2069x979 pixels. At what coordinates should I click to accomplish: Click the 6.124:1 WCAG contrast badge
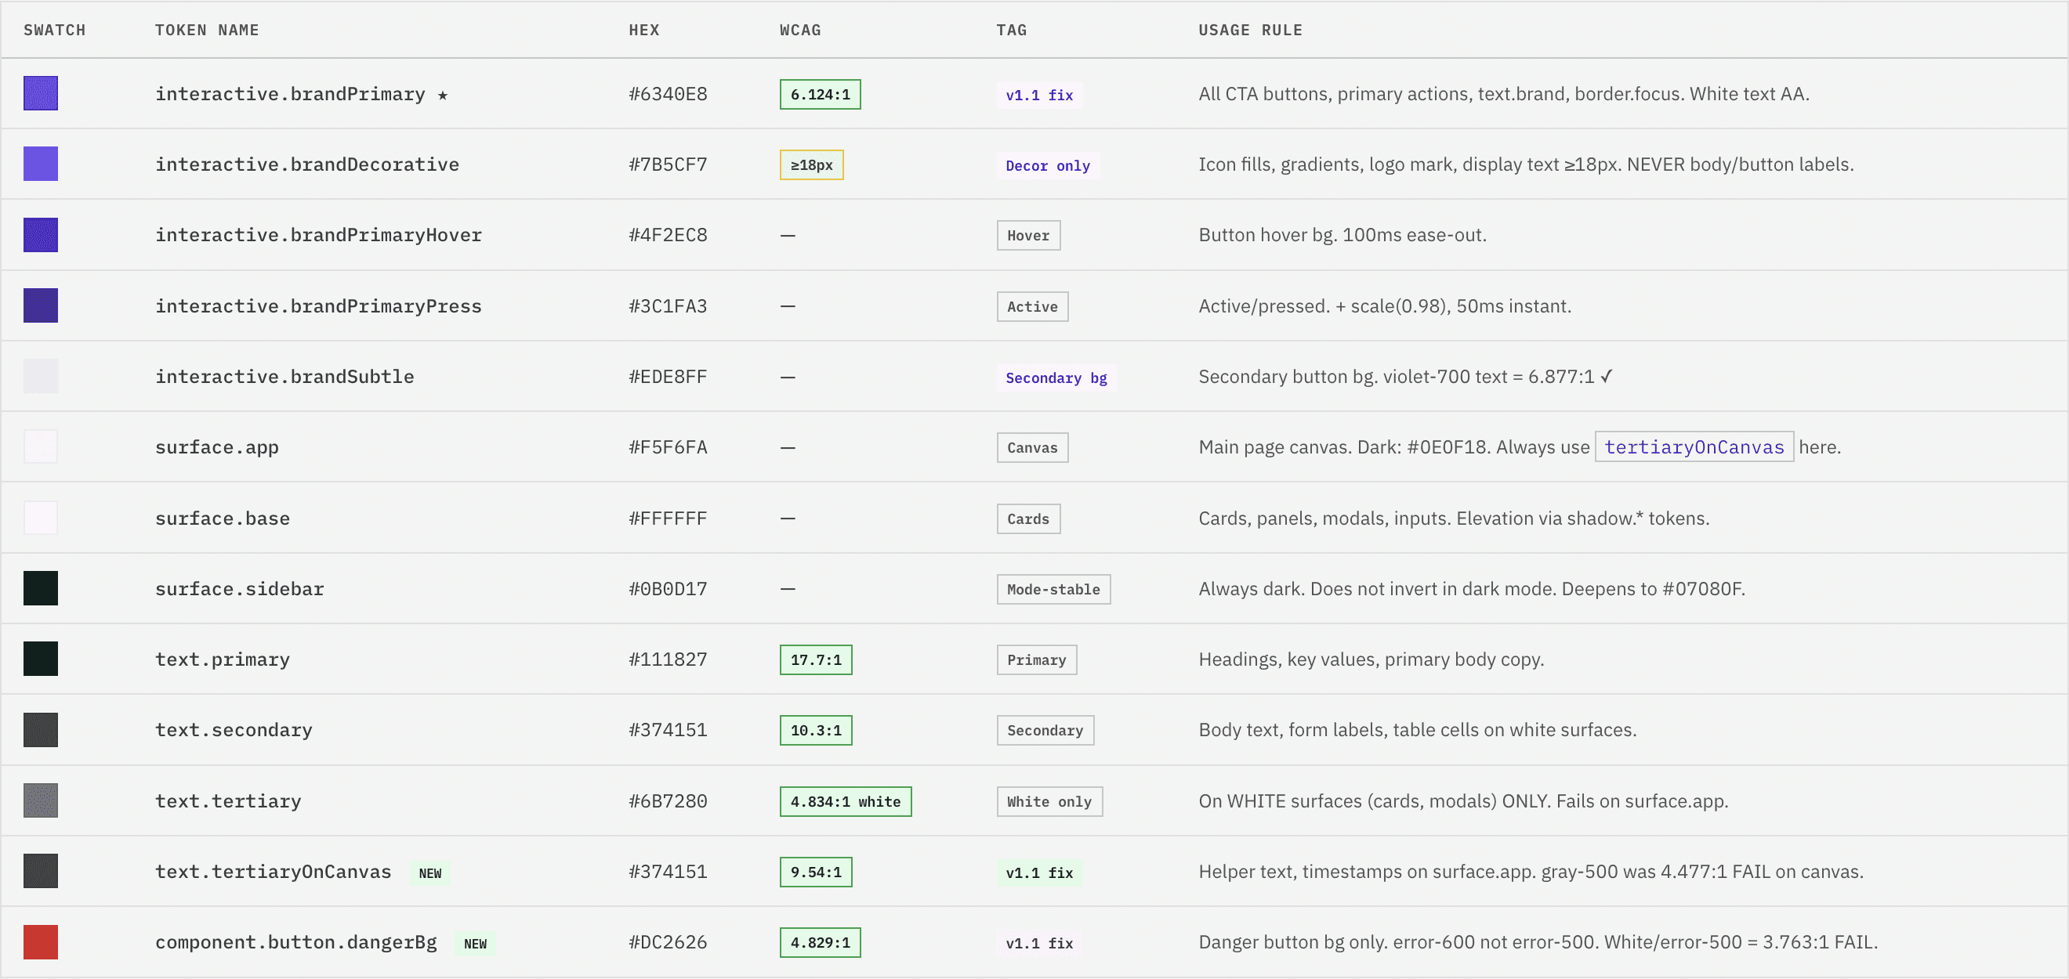pos(819,95)
